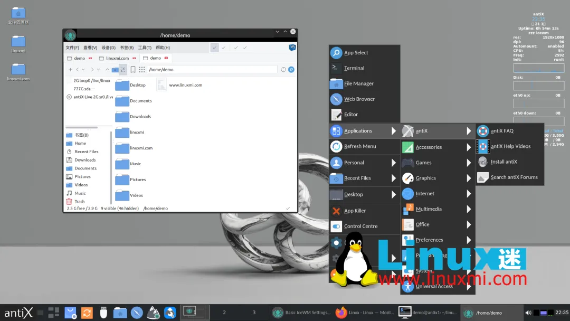
Task: Expand the Applications submenu arrow
Action: 394,131
